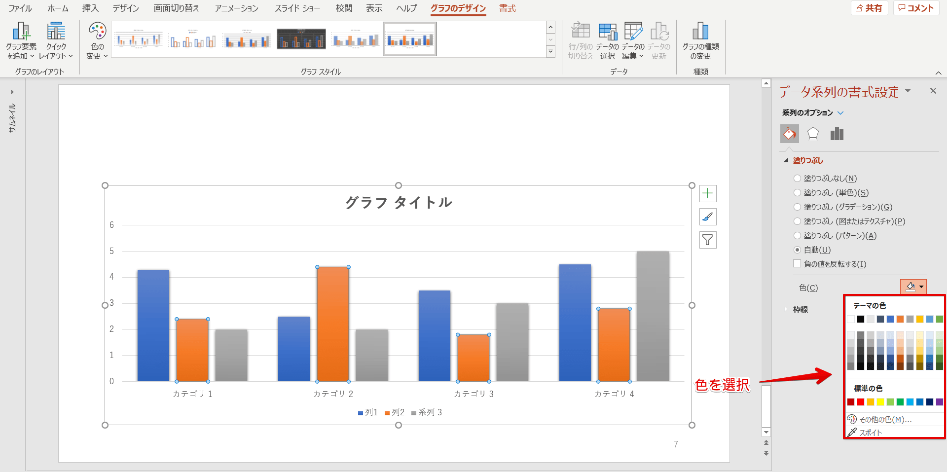Screen dimensions: 948x472
Task: Open the 書式 tab
Action: 508,8
